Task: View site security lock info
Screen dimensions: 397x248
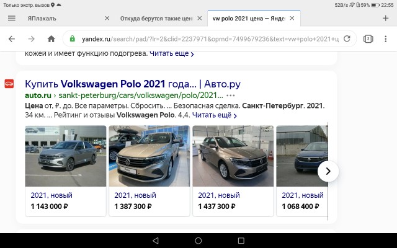Action: (x=73, y=38)
